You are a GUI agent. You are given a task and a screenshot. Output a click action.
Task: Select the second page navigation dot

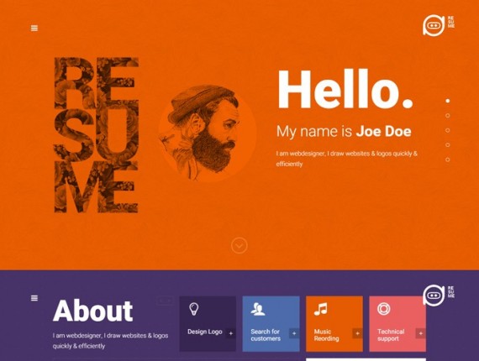coord(448,115)
